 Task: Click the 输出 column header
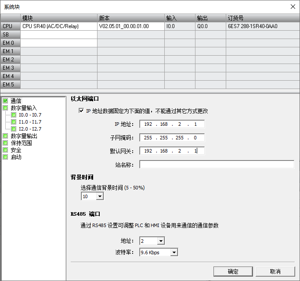[211, 18]
